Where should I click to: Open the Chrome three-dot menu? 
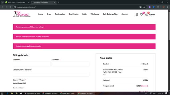[x=168, y=7]
